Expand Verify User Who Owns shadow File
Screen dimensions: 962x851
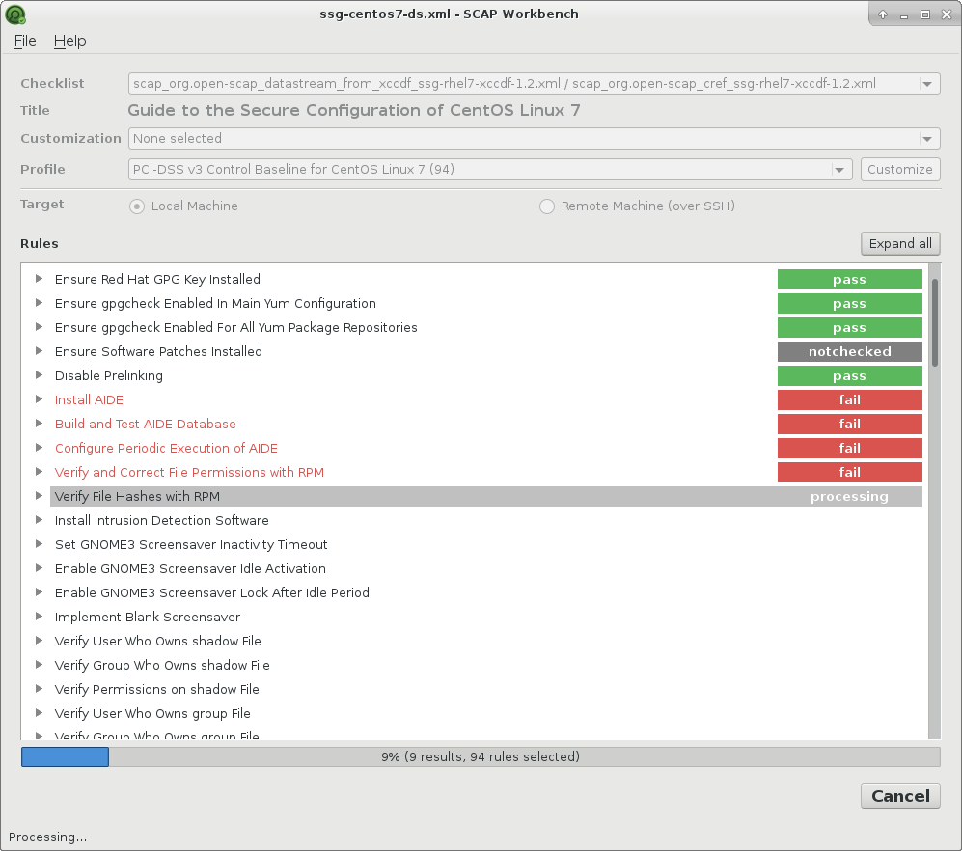click(40, 641)
